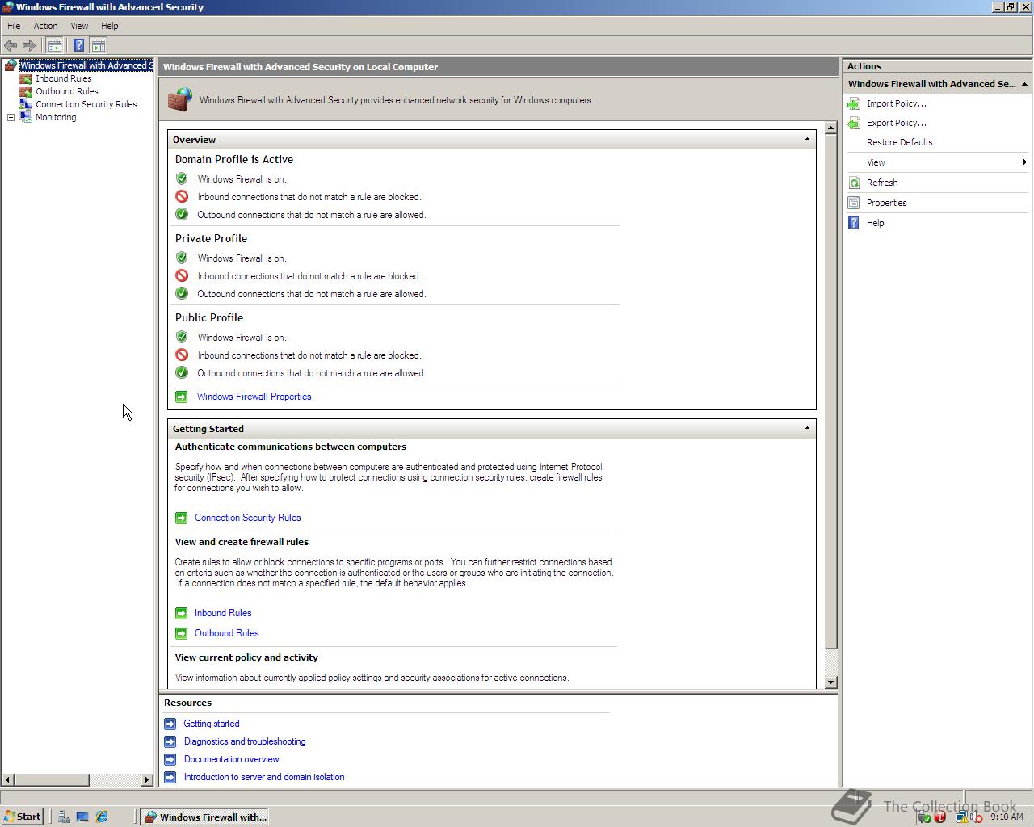Screen dimensions: 1034x827
Task: Open the Action menu
Action: [x=45, y=26]
